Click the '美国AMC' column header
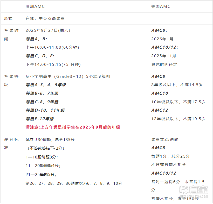Image resolution: width=213 pixels, height=204 pixels. pyautogui.click(x=161, y=7)
